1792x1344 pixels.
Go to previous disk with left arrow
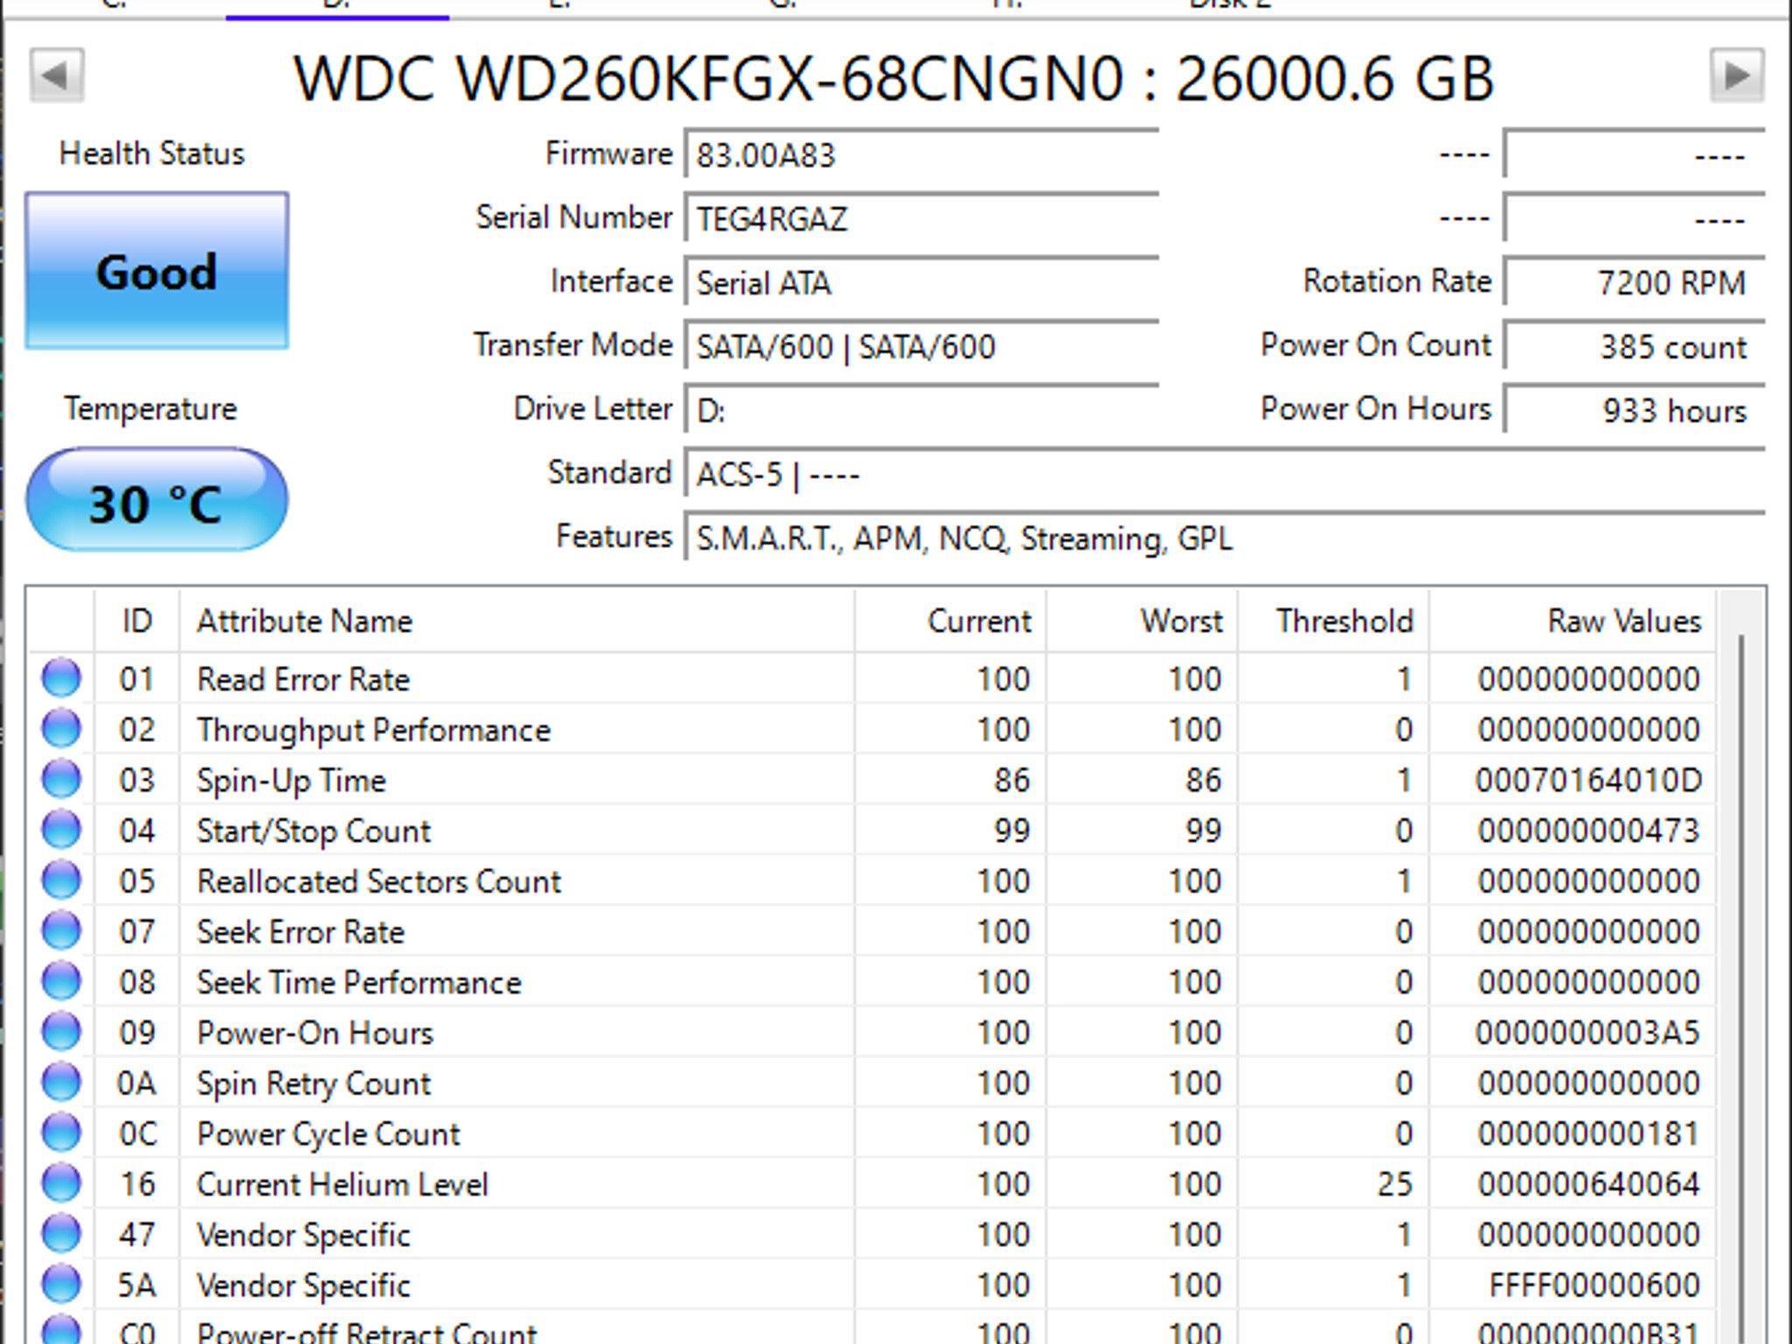point(57,76)
